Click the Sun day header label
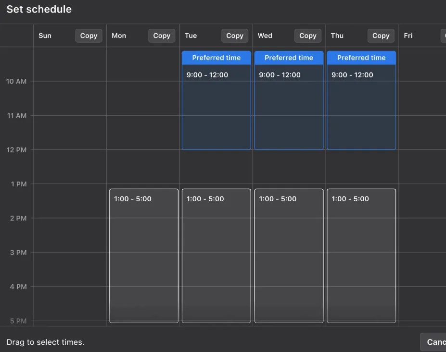This screenshot has width=446, height=352. coord(45,36)
